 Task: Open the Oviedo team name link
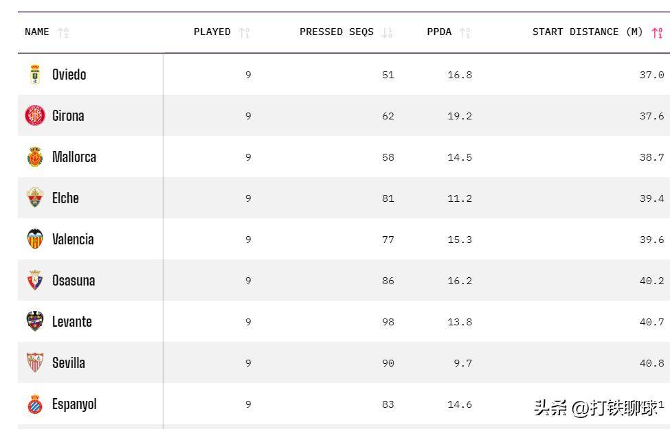click(69, 74)
